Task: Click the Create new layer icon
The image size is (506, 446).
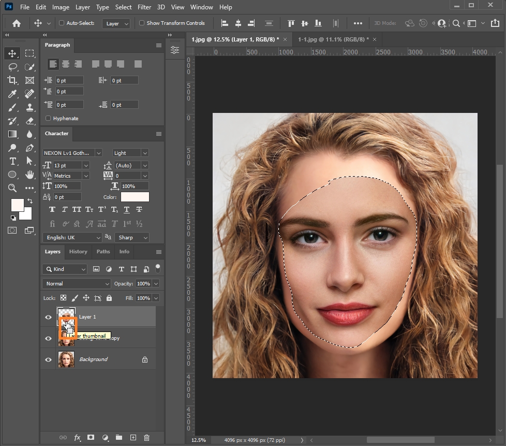Action: [133, 438]
